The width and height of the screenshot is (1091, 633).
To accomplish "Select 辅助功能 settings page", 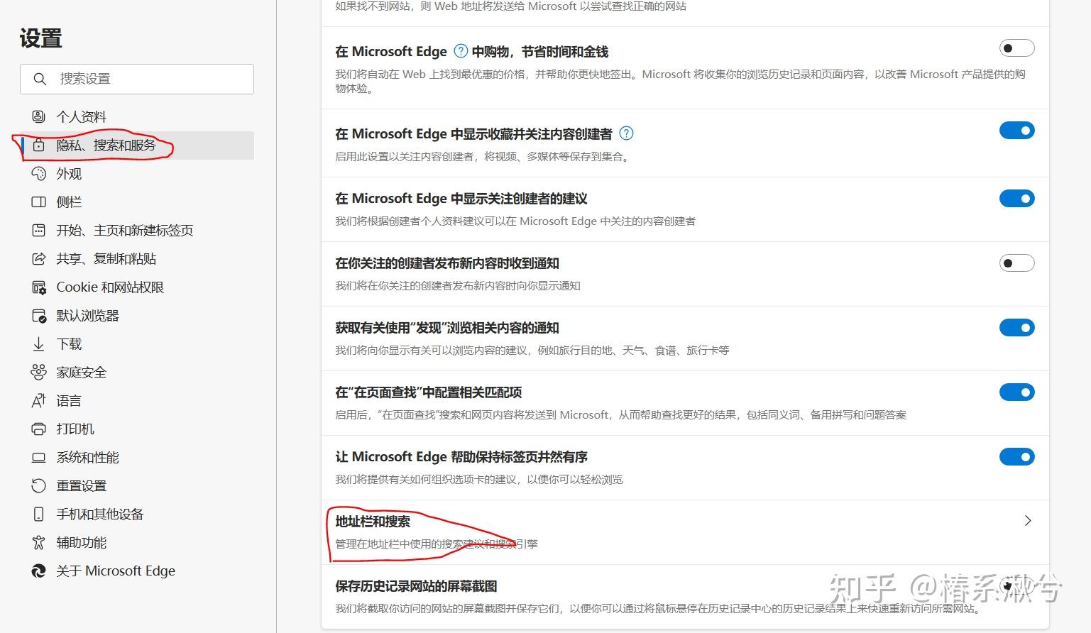I will 137,542.
